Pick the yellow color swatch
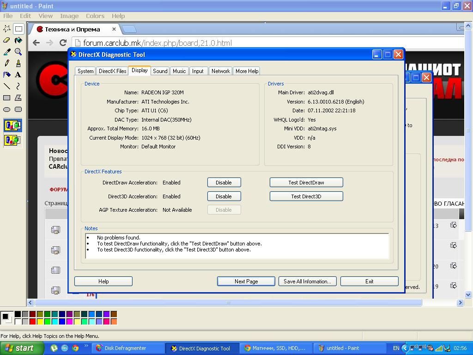This screenshot has width=473, height=355. [40, 322]
